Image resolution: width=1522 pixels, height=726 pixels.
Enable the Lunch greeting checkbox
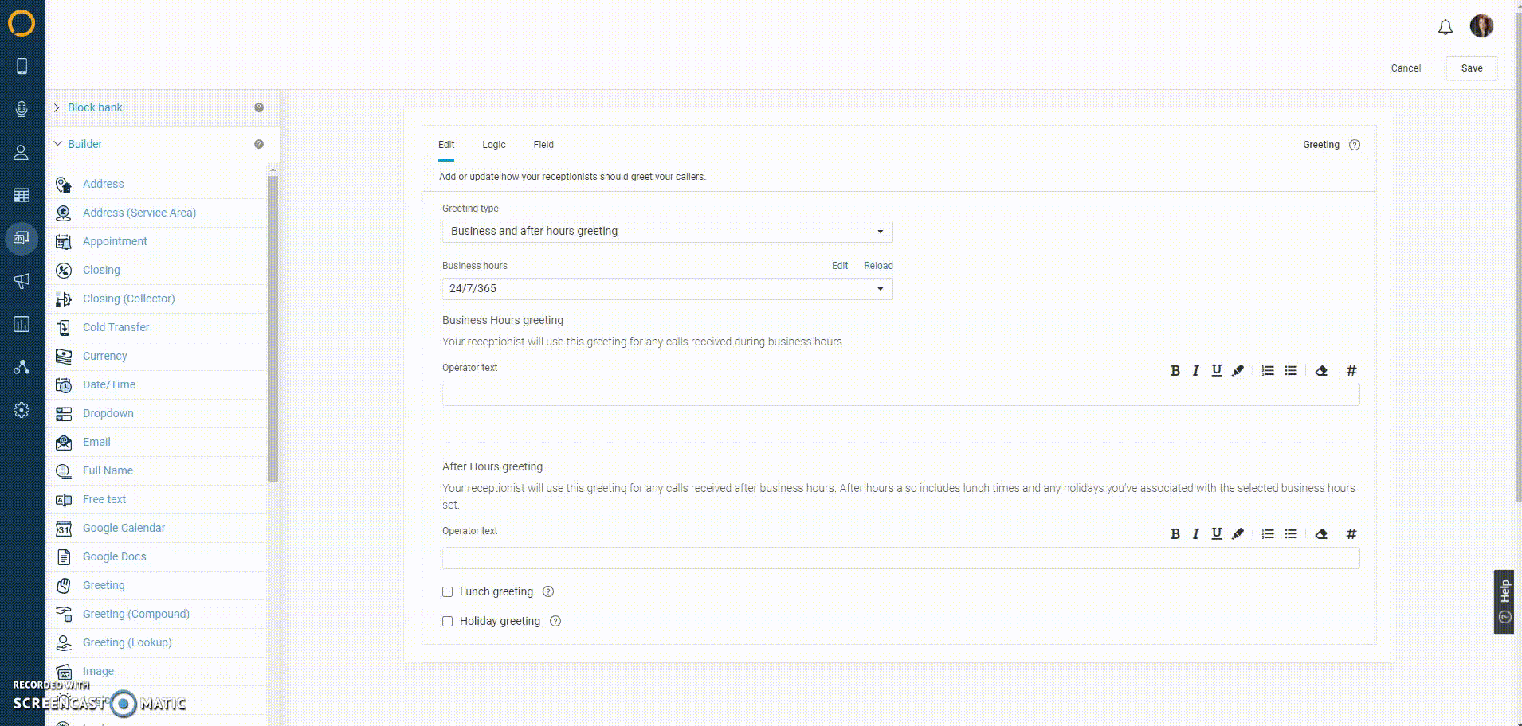tap(448, 592)
